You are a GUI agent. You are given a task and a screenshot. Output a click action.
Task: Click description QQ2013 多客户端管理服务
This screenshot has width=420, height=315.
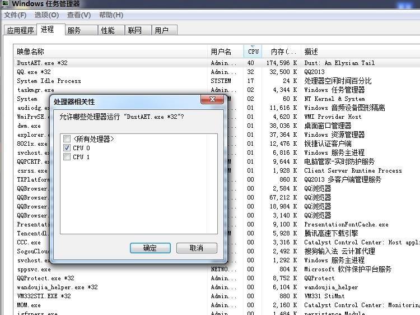pos(343,179)
